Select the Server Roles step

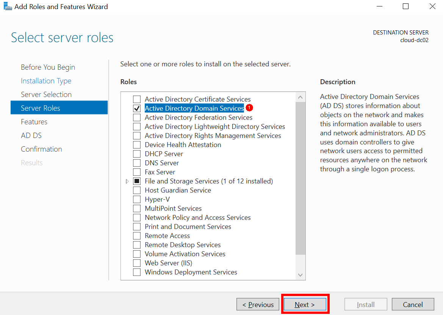click(x=59, y=108)
